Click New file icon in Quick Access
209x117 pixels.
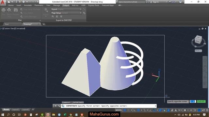click(x=9, y=2)
